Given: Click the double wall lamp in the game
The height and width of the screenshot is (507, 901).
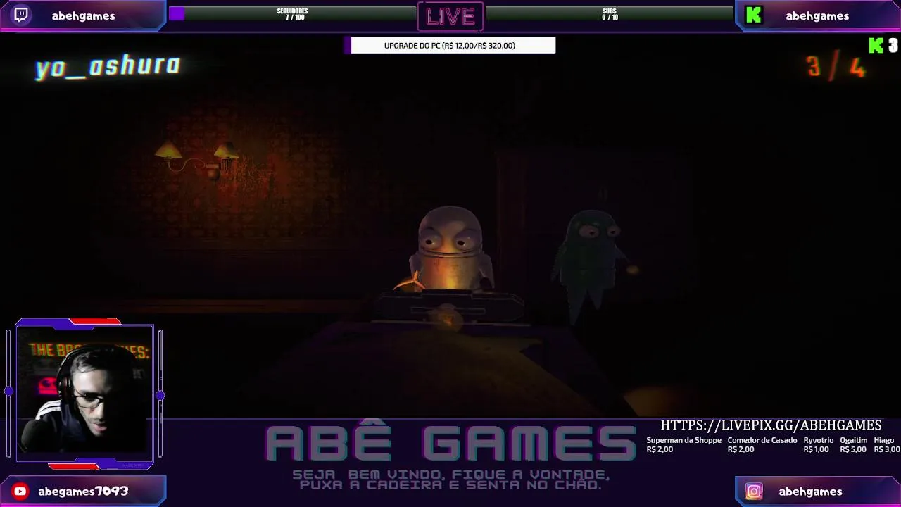Looking at the screenshot, I should click(197, 160).
